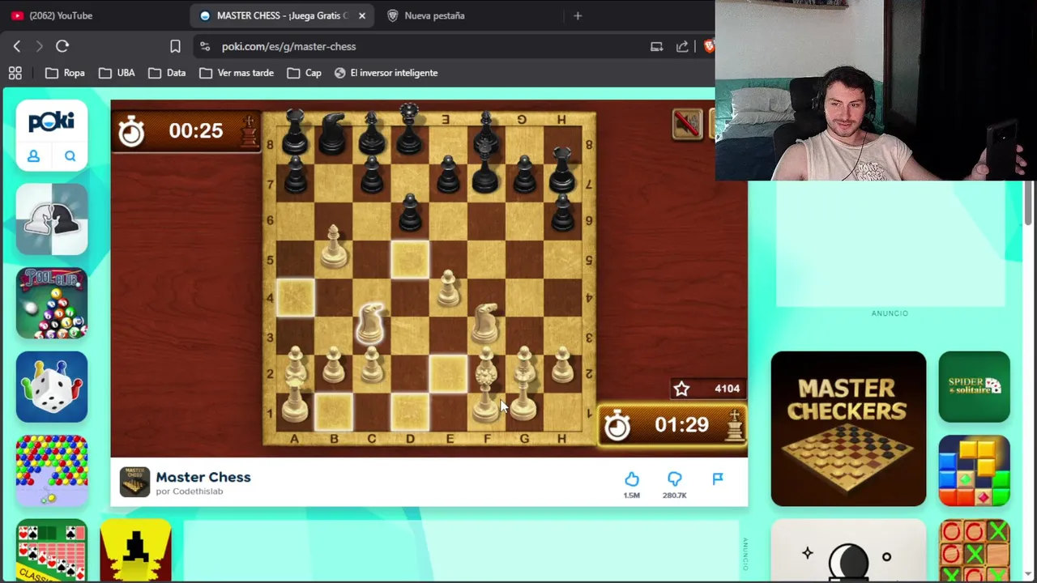Dislike the game with thumbs-down icon
The width and height of the screenshot is (1037, 583).
pyautogui.click(x=674, y=479)
